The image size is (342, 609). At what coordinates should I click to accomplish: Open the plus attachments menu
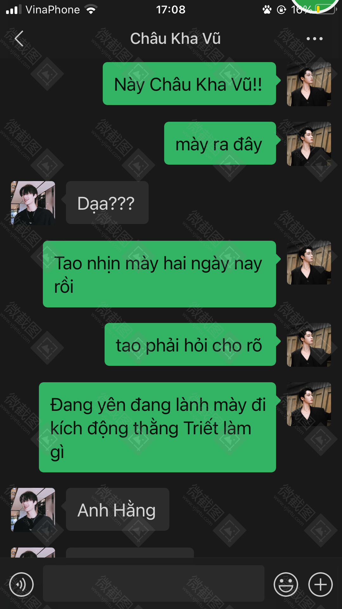point(320,584)
